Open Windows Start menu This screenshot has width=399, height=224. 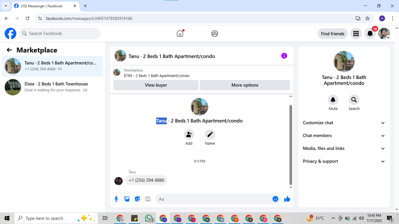(7, 218)
